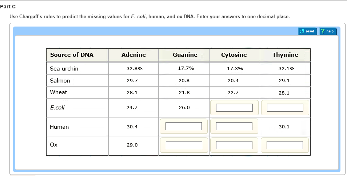Click the Sea urchin row label

point(64,68)
